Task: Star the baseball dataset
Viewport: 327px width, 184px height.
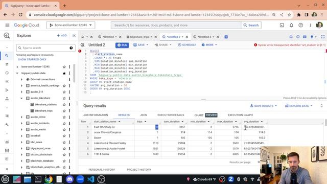Action: [x=64, y=136]
